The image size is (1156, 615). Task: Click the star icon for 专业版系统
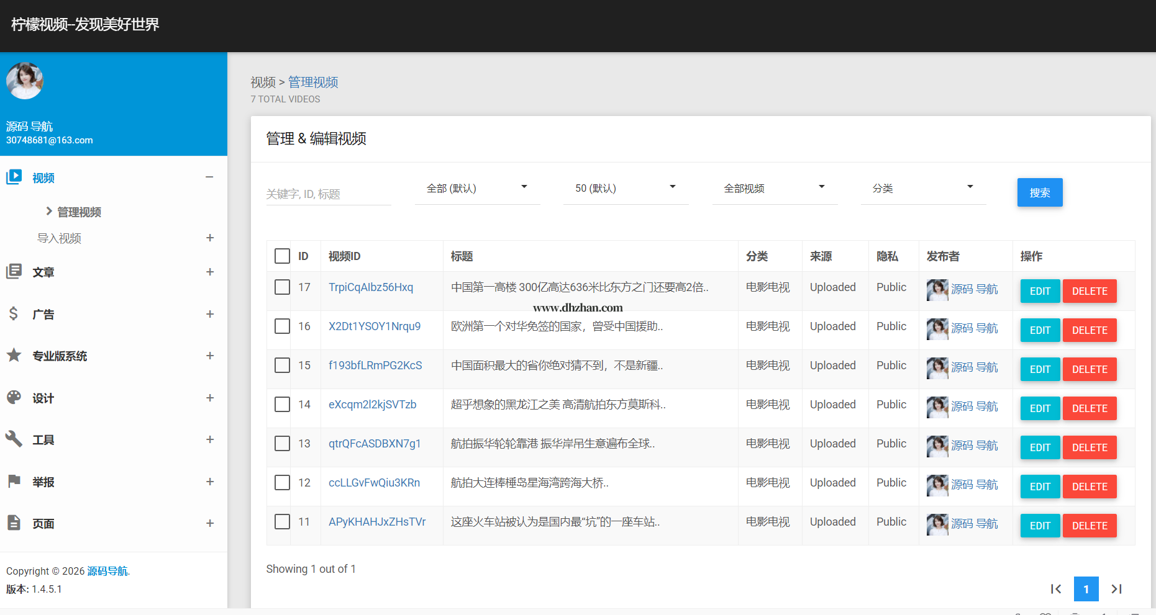click(14, 356)
